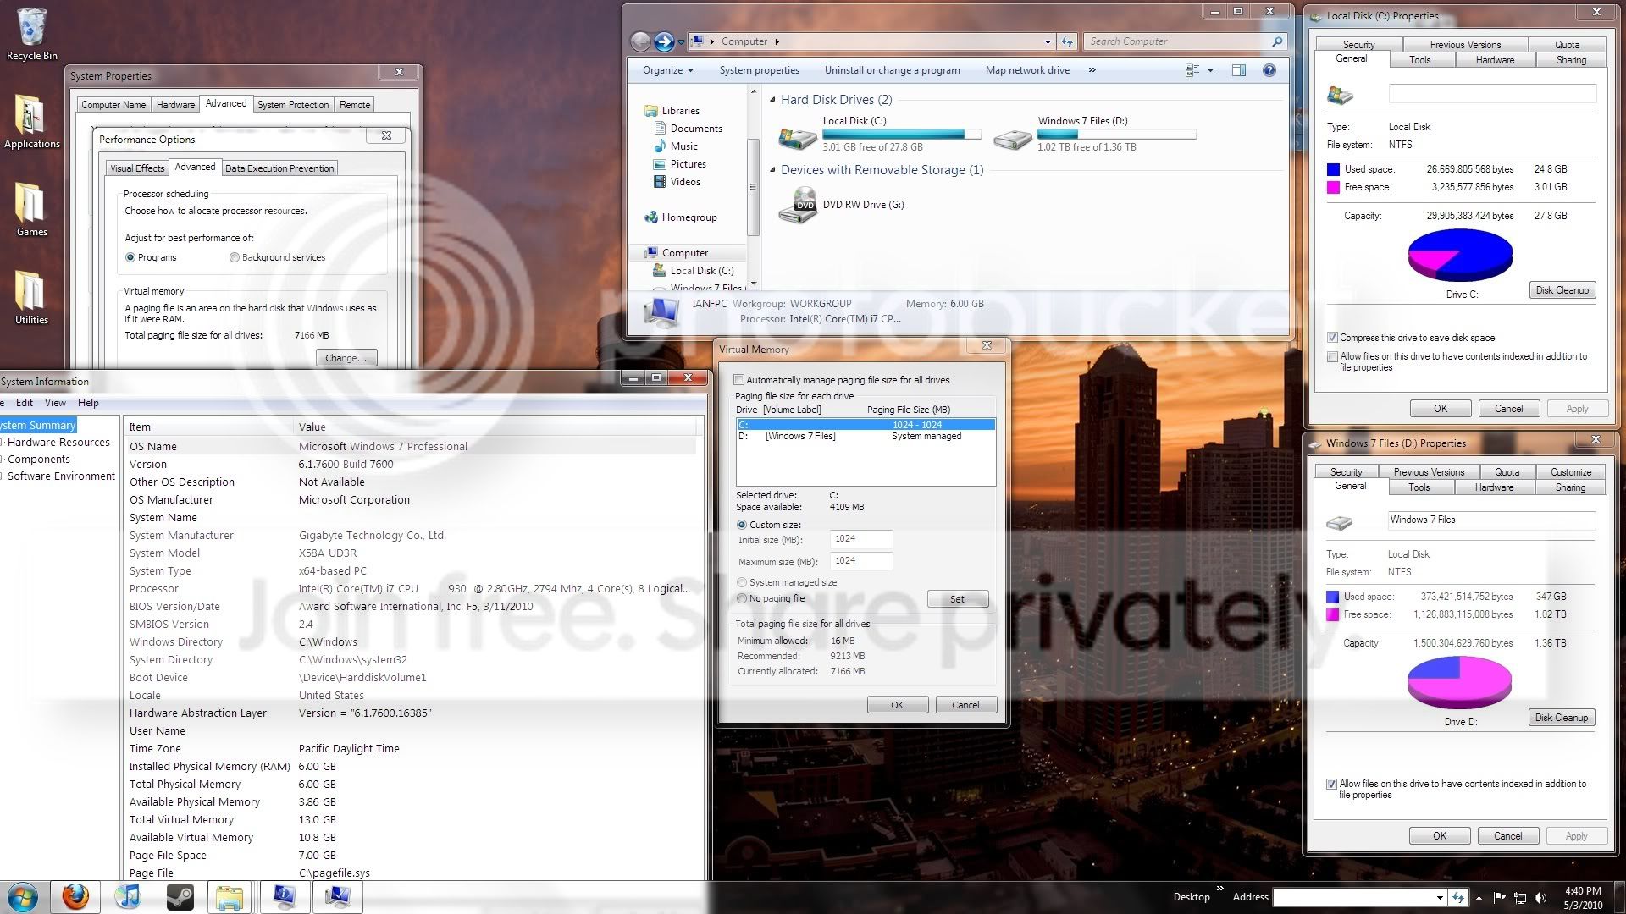Select the DVD RW Drive (G:) icon
The height and width of the screenshot is (914, 1626).
[x=797, y=206]
